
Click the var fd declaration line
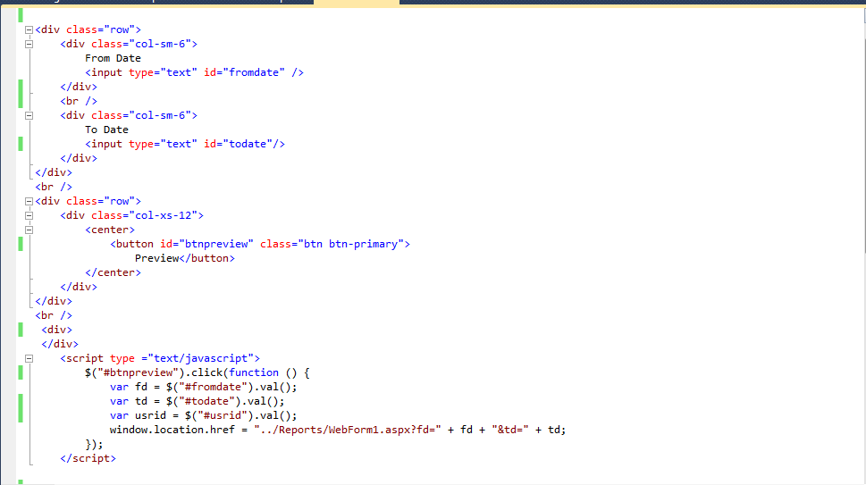coord(203,387)
